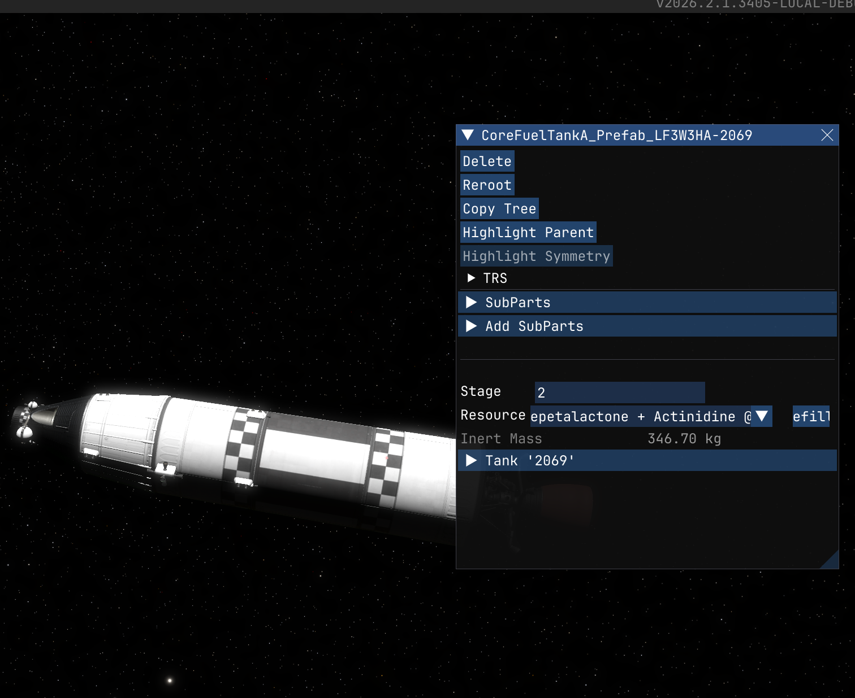Click Copy Tree
Screen dimensions: 855x698
499,209
